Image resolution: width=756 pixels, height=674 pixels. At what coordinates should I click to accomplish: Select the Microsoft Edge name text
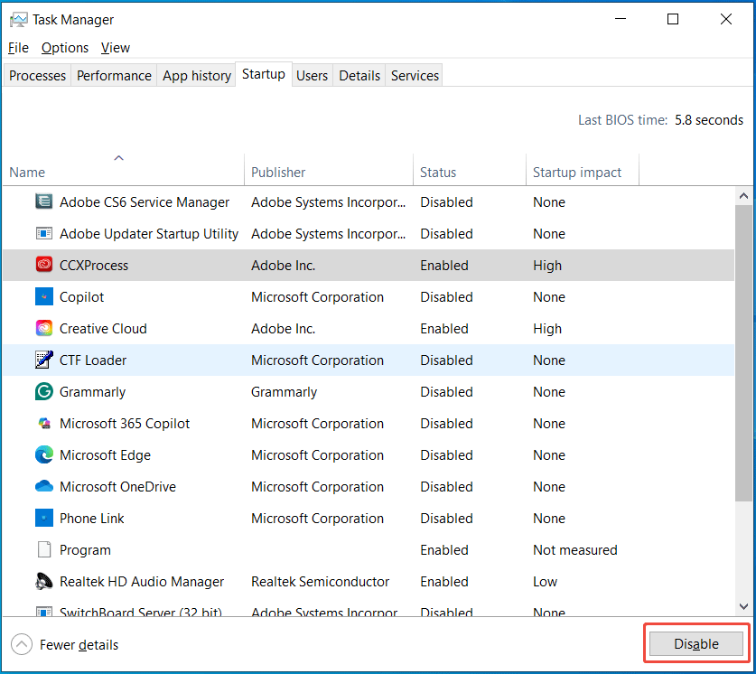[x=105, y=455]
